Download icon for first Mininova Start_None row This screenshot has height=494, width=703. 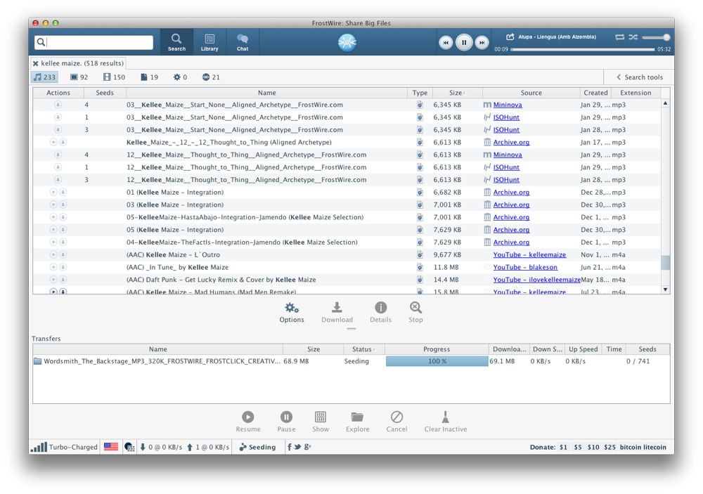(58, 105)
